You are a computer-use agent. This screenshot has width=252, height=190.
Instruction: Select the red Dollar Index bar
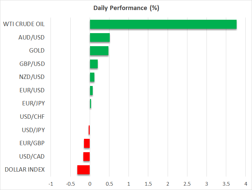coord(84,170)
